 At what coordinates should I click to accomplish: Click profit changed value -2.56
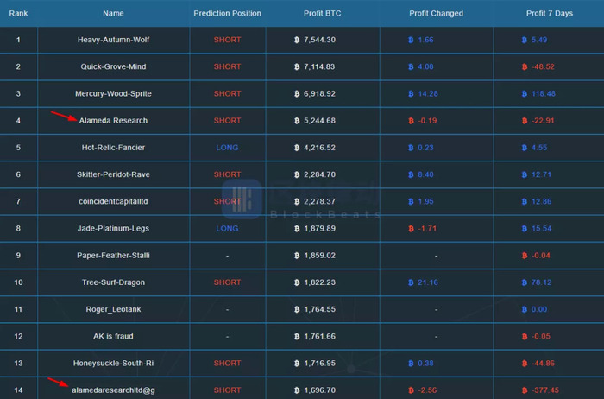[x=427, y=390]
